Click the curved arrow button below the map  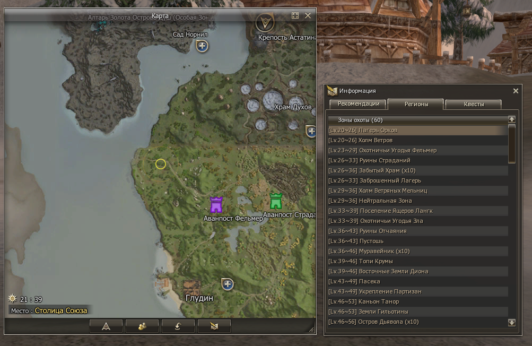(x=178, y=326)
